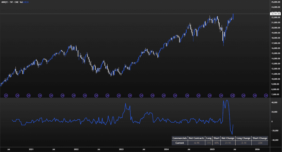Click the March 2026 contract rollover marker
This screenshot has width=282, height=152.
266,95
